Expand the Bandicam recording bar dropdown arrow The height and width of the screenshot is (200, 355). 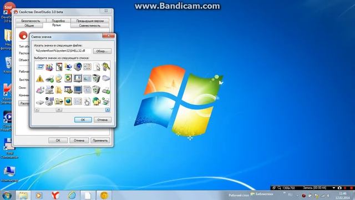tap(334, 188)
